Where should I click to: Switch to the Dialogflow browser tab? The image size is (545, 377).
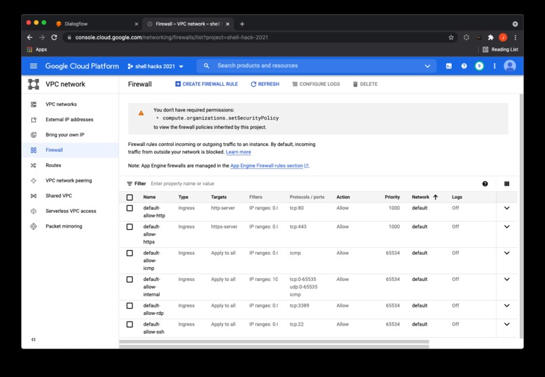97,24
